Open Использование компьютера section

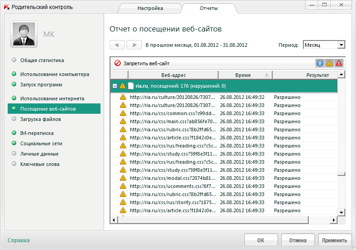[x=55, y=74]
